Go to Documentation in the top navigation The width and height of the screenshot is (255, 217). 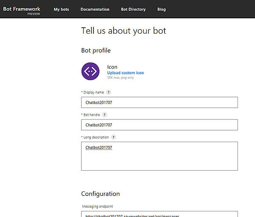coord(95,9)
